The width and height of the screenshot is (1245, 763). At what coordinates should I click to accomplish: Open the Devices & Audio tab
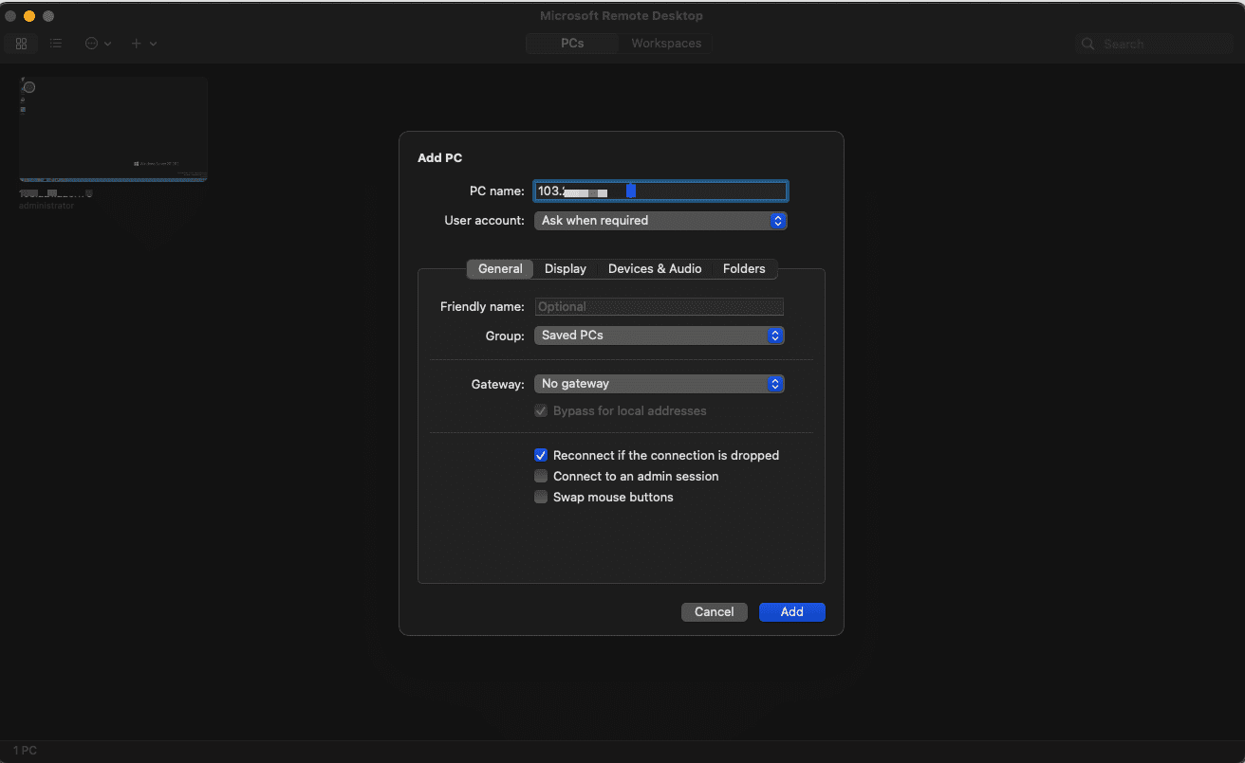pos(655,269)
